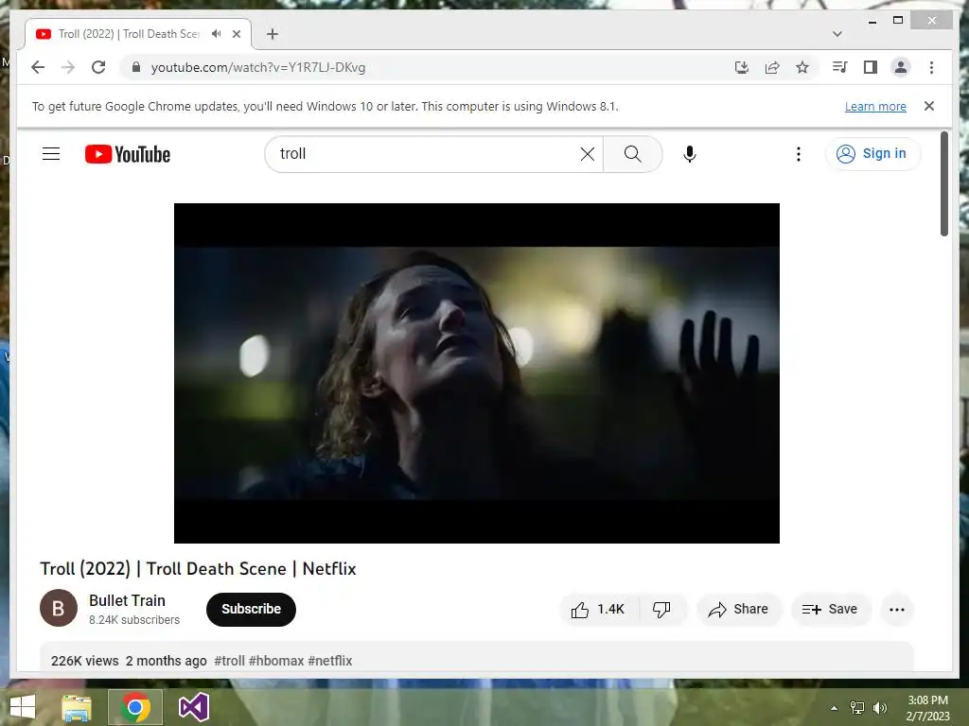Click the #troll hashtag
969x726 pixels.
pos(229,661)
